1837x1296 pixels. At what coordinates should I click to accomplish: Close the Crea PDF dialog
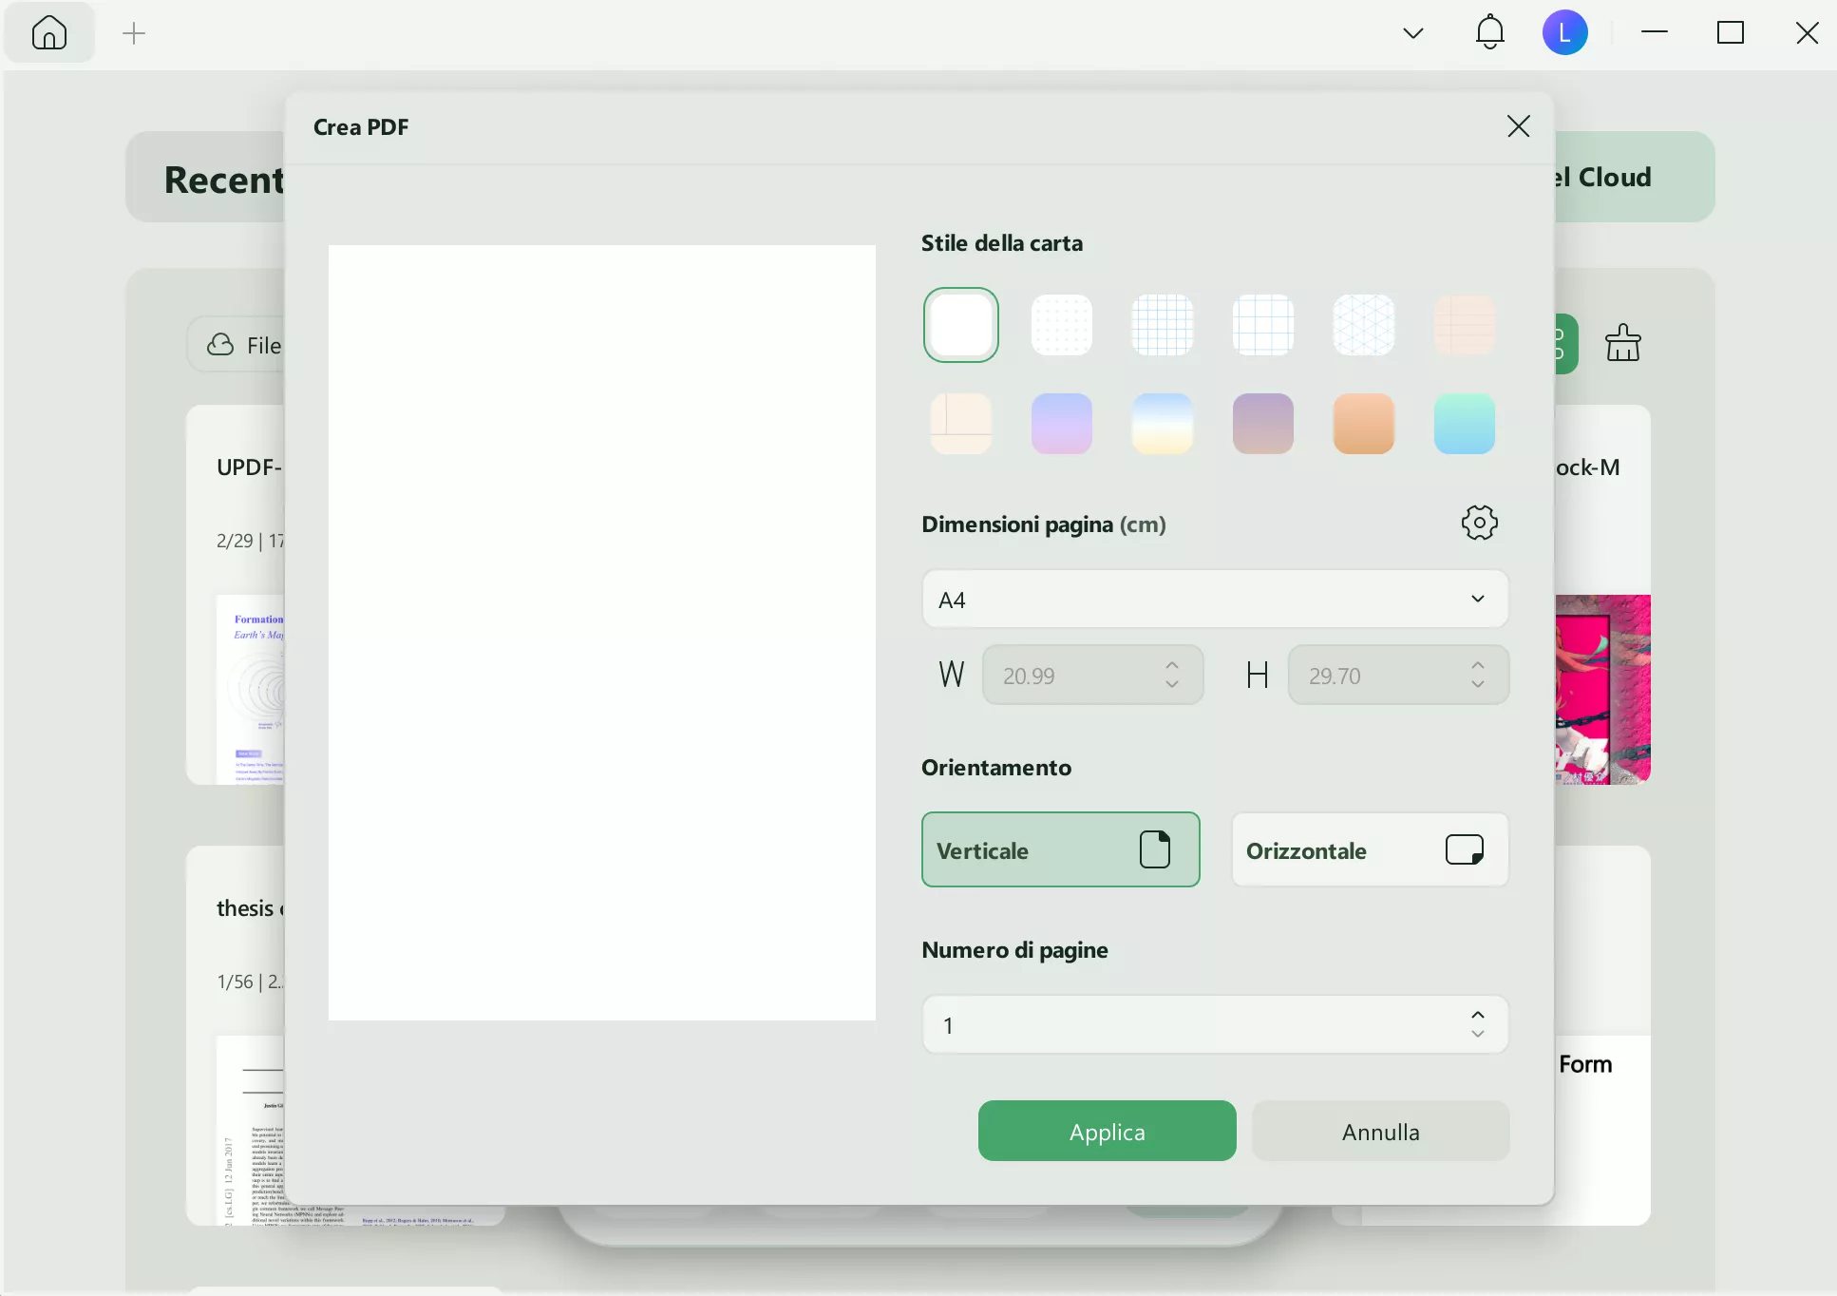1518,126
